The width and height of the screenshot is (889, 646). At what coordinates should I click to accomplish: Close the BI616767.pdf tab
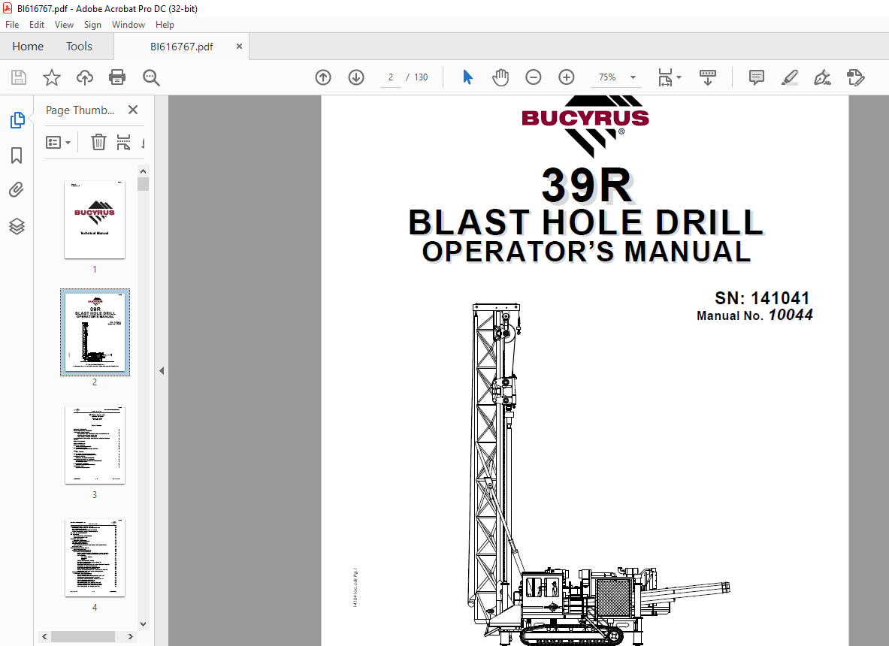click(x=239, y=47)
